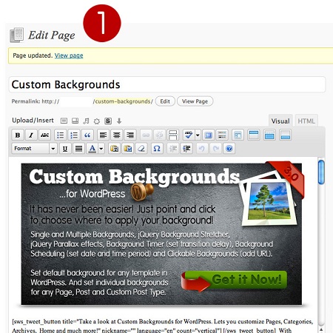Click the custom-backgrounds permalink slug
This screenshot has width=333, height=333.
click(123, 101)
